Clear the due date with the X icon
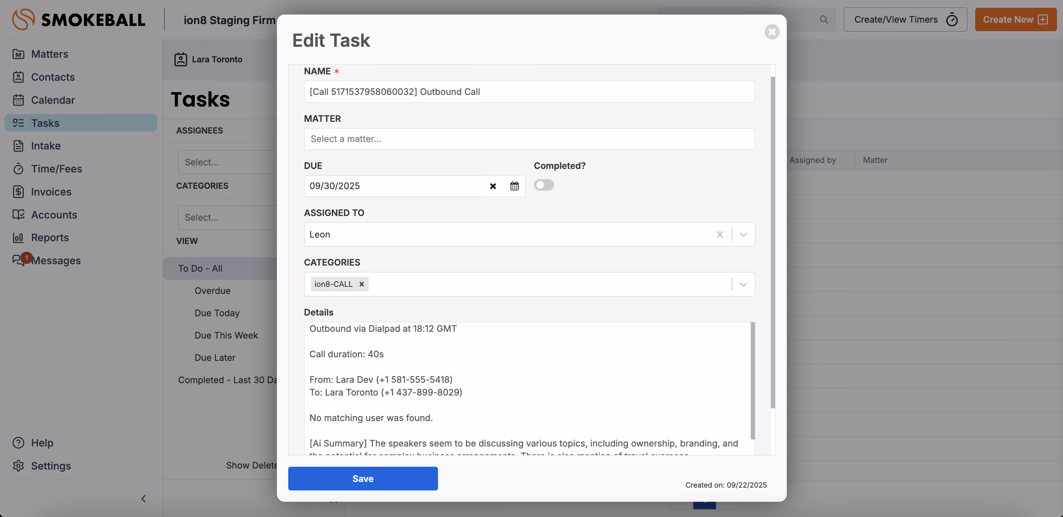The image size is (1063, 517). tap(492, 186)
